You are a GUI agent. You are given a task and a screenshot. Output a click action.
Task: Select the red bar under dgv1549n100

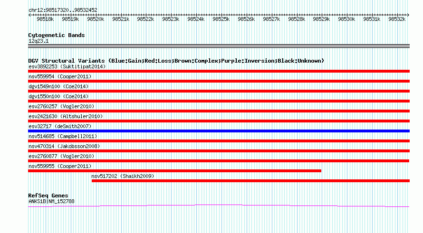(219, 91)
